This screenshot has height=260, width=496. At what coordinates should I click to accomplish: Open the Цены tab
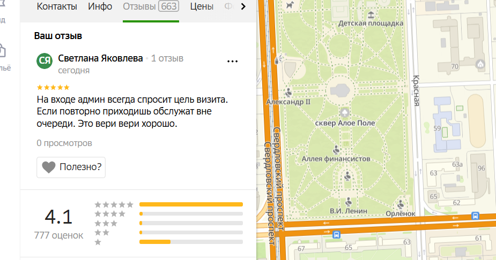(x=202, y=6)
